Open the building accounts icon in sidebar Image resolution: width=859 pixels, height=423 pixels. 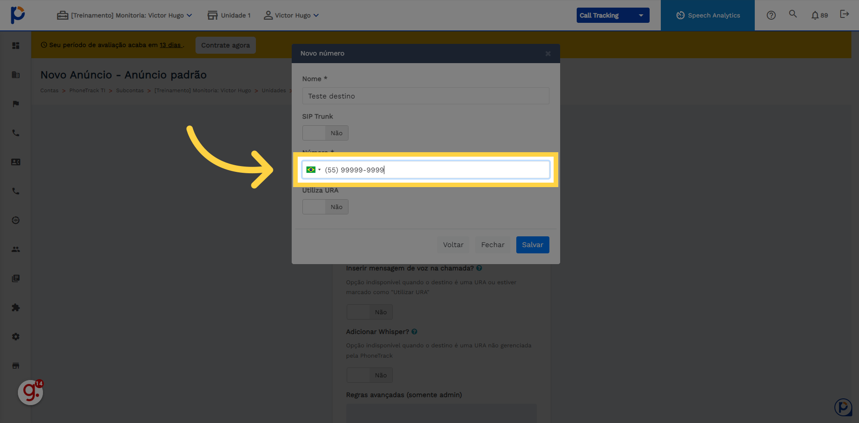16,75
